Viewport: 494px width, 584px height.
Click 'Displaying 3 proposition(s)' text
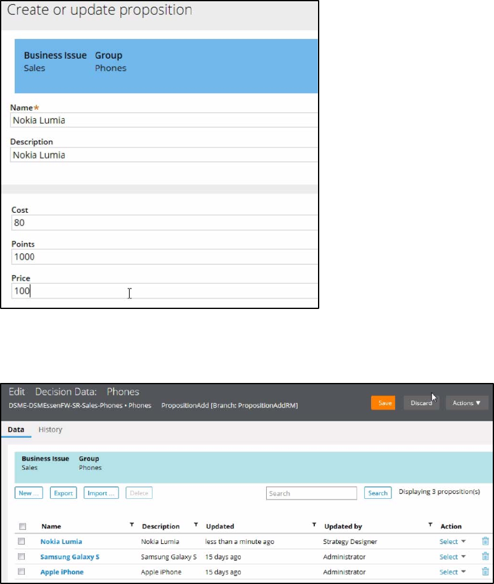tap(439, 491)
